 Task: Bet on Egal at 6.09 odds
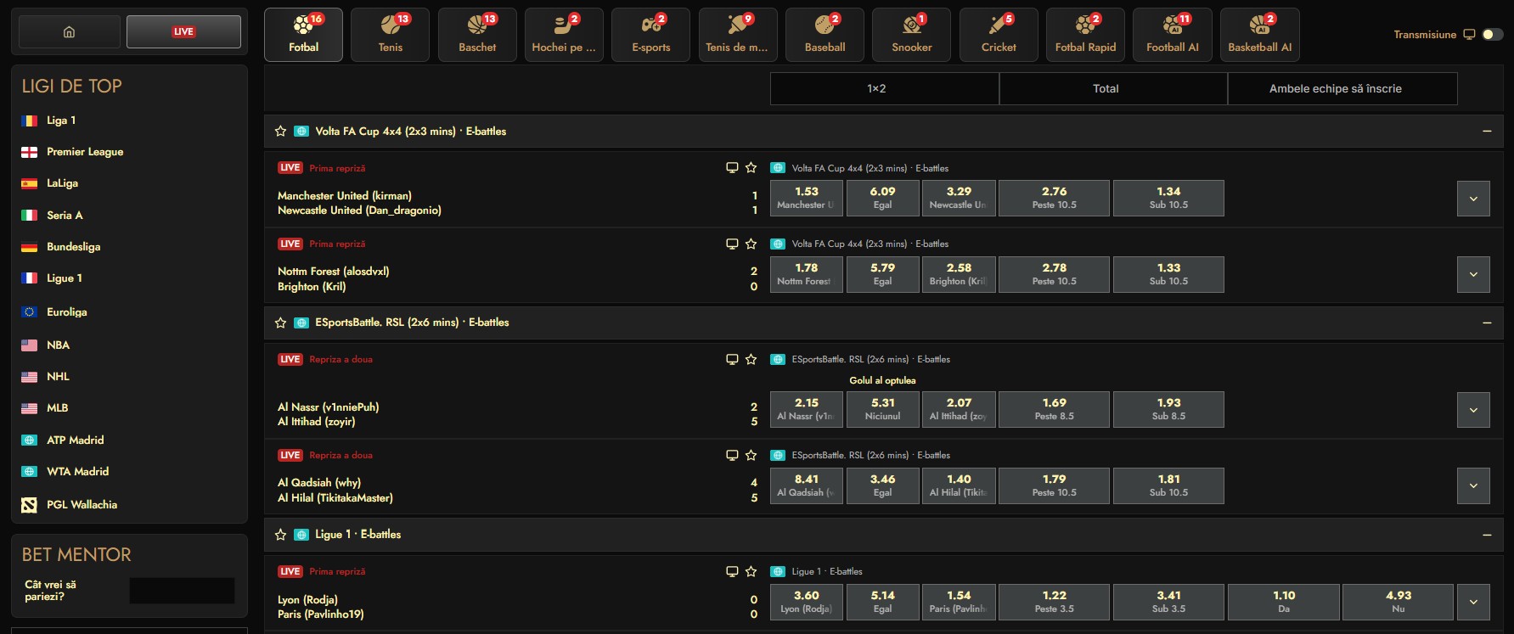[882, 198]
